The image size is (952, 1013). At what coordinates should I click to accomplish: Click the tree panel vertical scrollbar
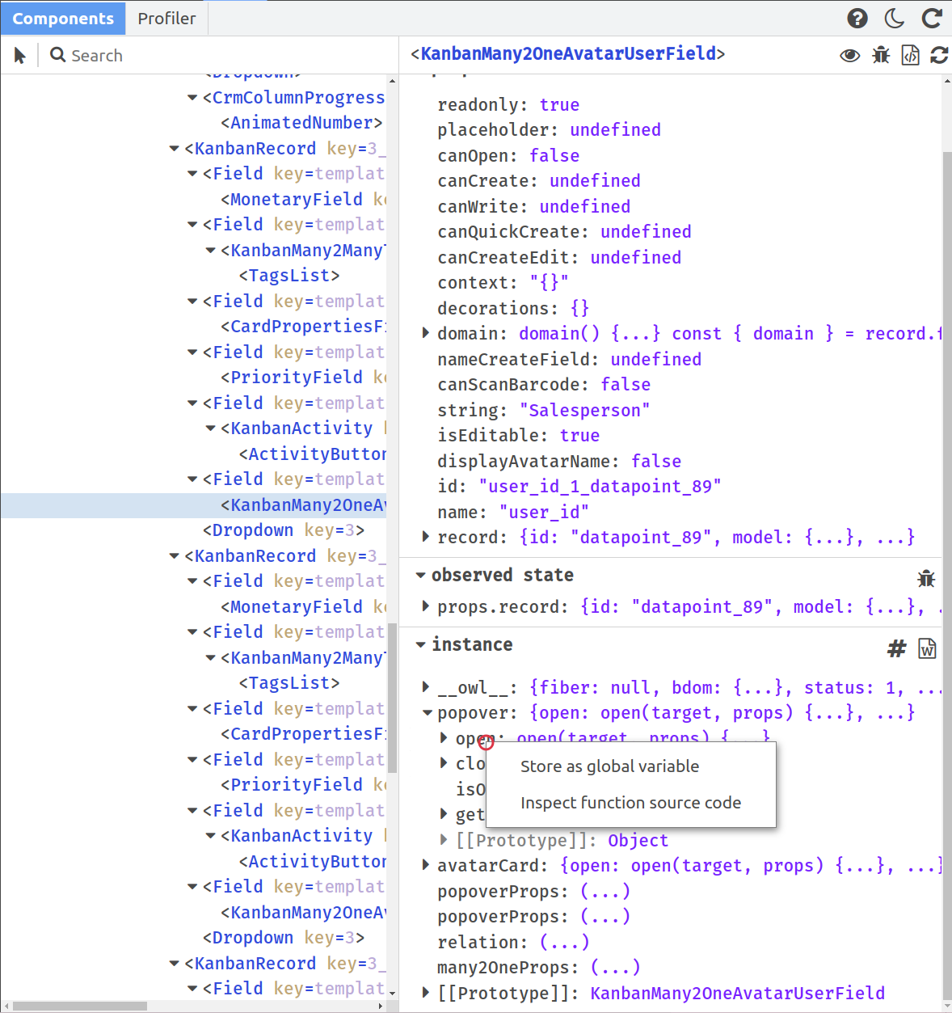[392, 699]
